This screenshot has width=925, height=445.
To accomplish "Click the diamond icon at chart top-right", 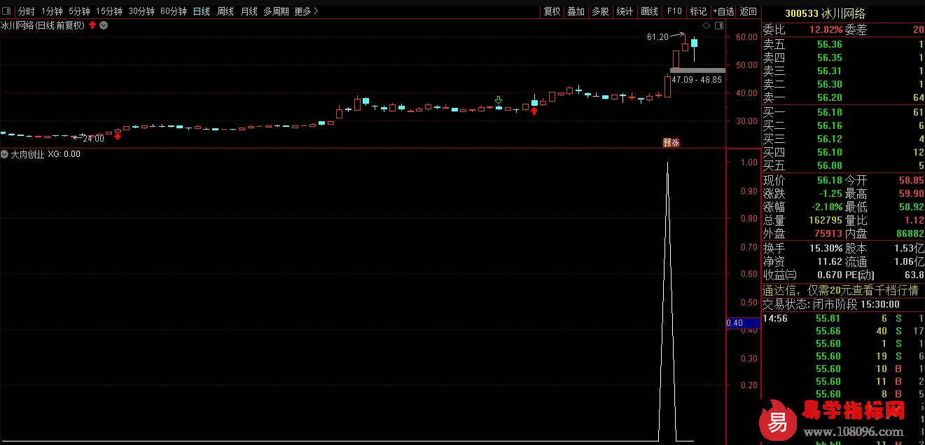I will (706, 25).
